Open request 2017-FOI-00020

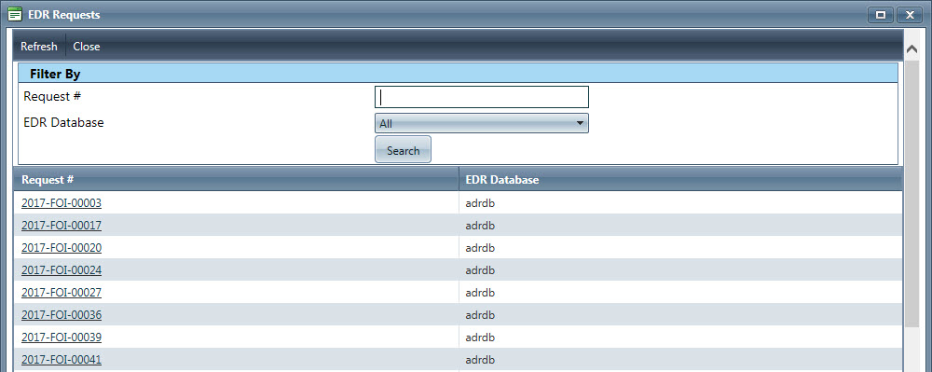click(62, 248)
